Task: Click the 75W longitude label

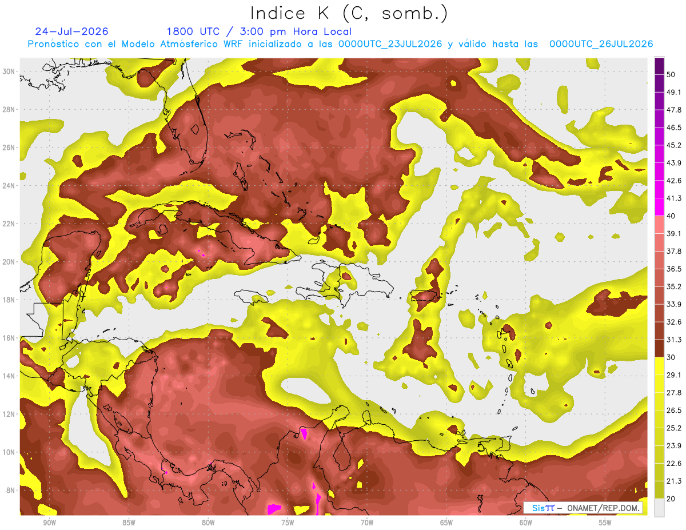Action: [x=288, y=523]
